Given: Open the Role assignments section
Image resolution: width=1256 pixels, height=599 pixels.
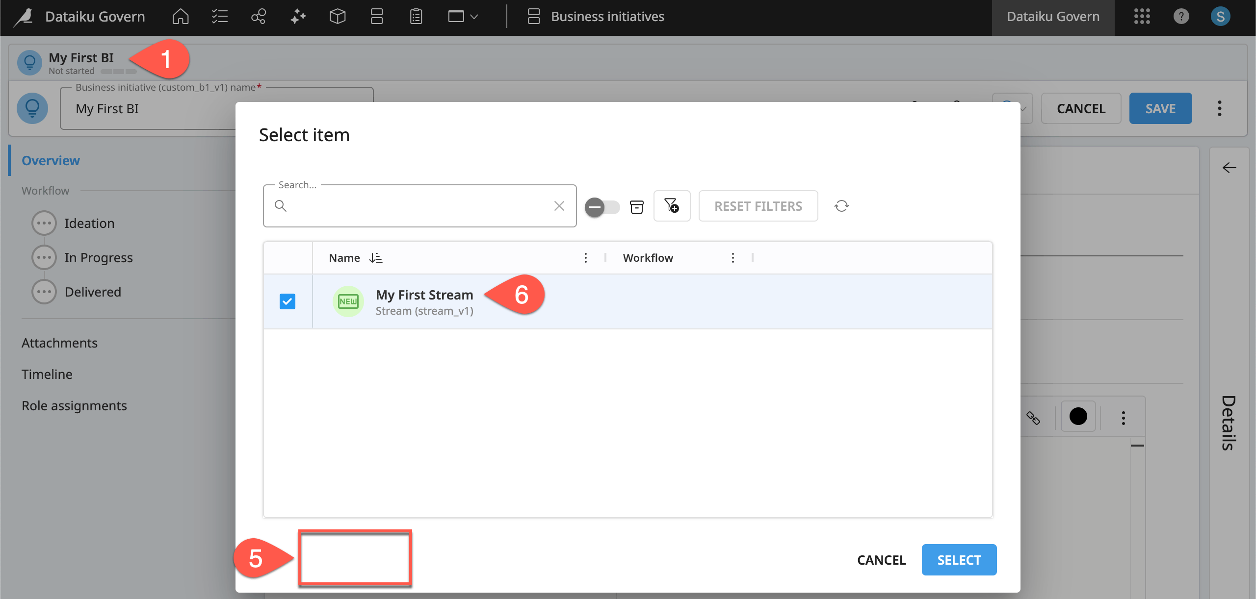Looking at the screenshot, I should (x=74, y=405).
